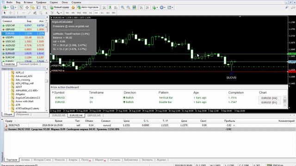Select the W1 timeframe button

coord(108,13)
